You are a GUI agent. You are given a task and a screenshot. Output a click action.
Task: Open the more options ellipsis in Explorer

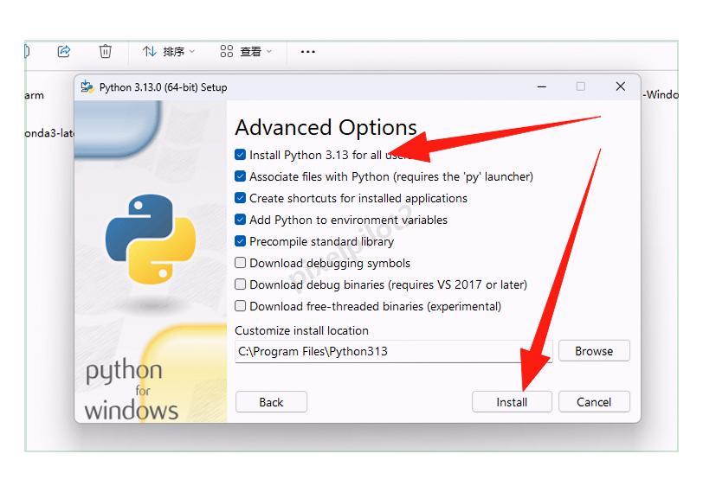coord(308,52)
